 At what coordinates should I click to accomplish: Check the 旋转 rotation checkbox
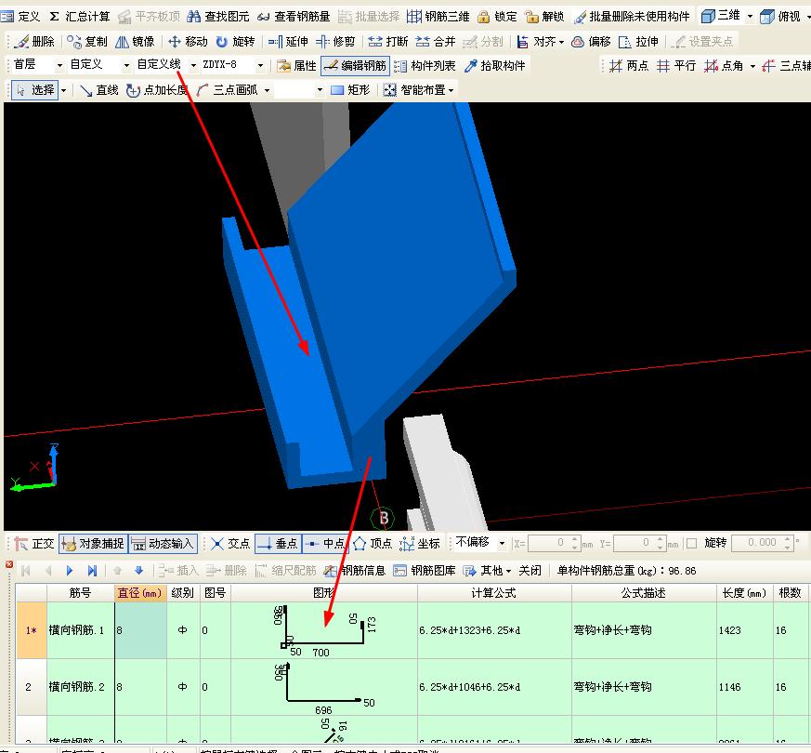tap(691, 543)
